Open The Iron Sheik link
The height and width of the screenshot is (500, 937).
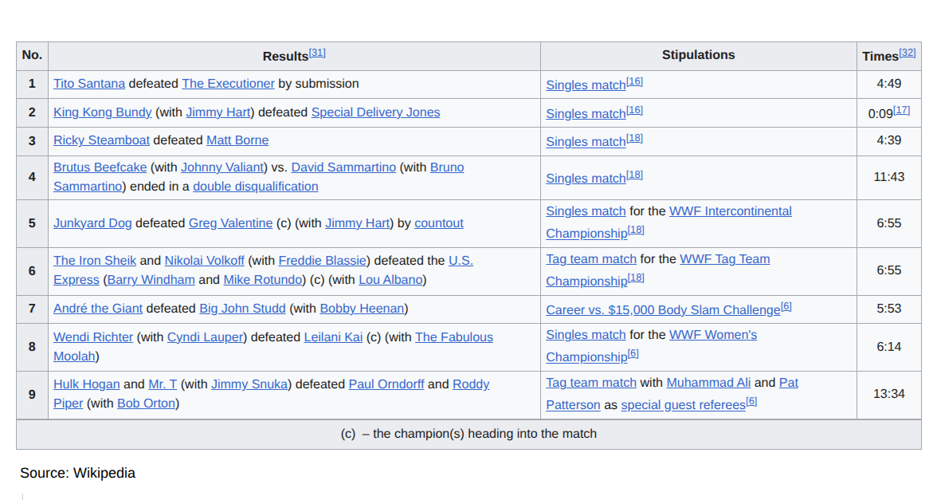tap(95, 261)
